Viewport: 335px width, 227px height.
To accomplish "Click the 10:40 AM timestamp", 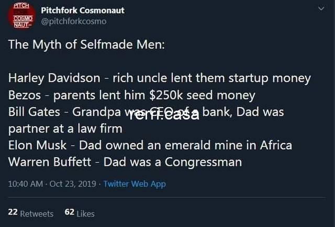I will pyautogui.click(x=25, y=184).
